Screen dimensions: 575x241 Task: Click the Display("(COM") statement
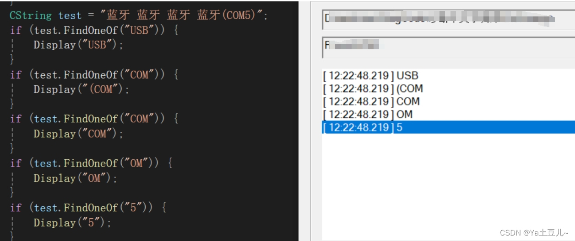point(81,89)
